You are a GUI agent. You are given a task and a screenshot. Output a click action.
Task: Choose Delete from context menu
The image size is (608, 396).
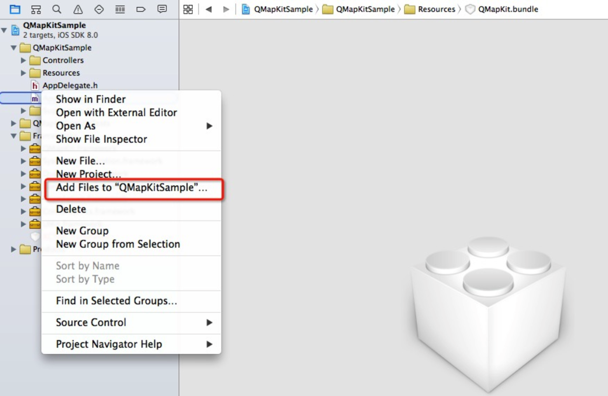(x=131, y=209)
